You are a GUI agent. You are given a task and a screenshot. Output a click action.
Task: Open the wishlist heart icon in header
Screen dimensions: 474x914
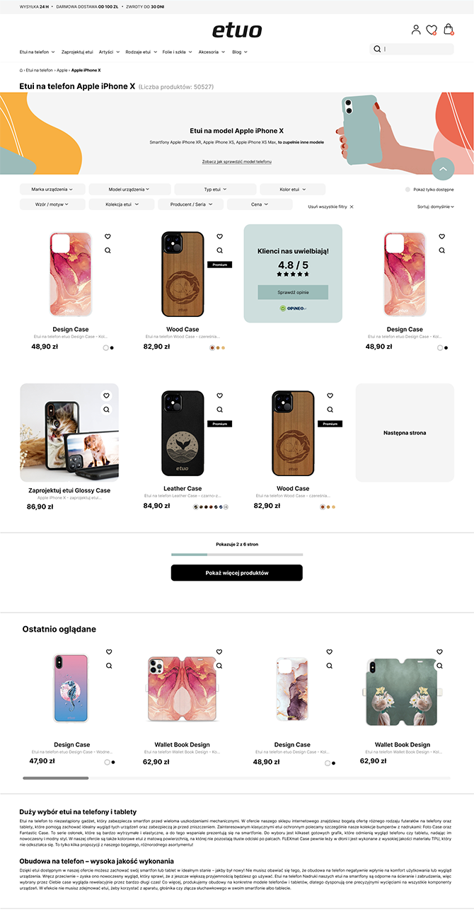pyautogui.click(x=432, y=30)
